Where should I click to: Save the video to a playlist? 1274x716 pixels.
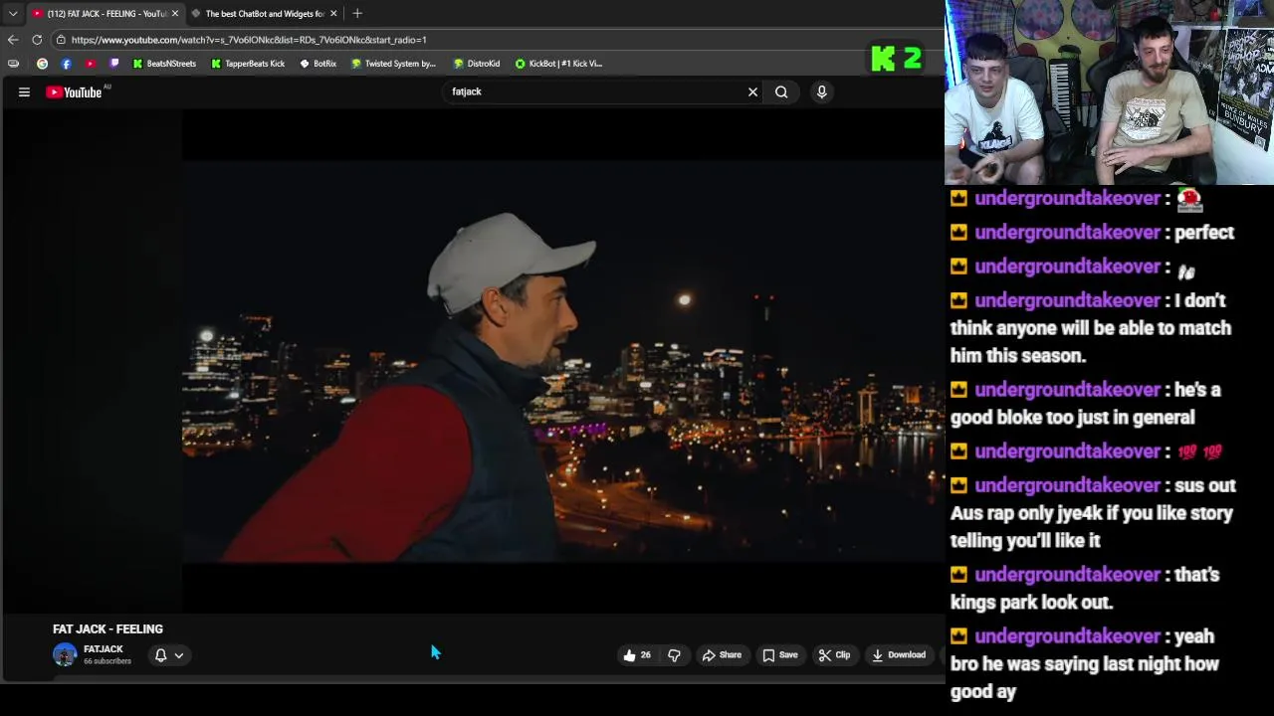coord(780,655)
